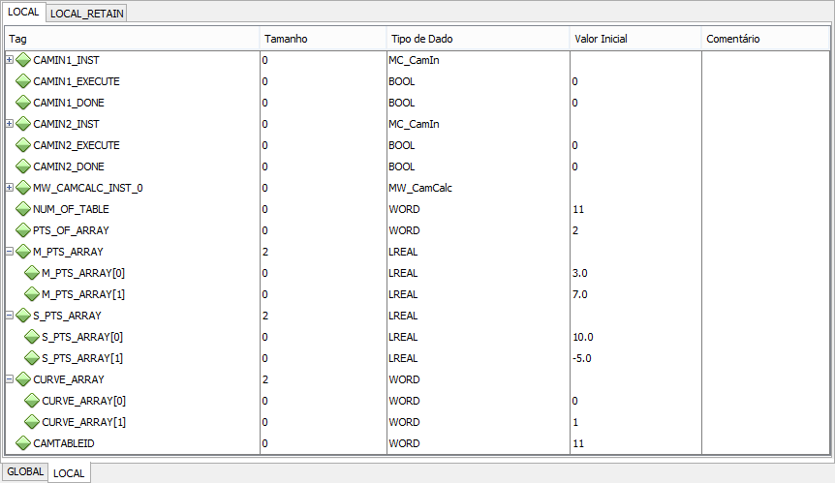Click the Tipo de Dado column header
Screen dimensions: 835x483
point(479,39)
